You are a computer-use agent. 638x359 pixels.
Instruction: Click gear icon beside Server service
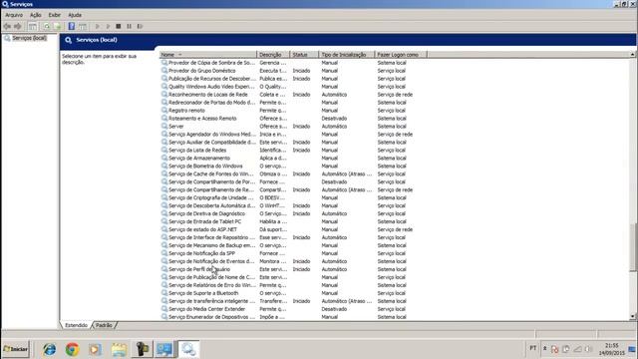(164, 127)
